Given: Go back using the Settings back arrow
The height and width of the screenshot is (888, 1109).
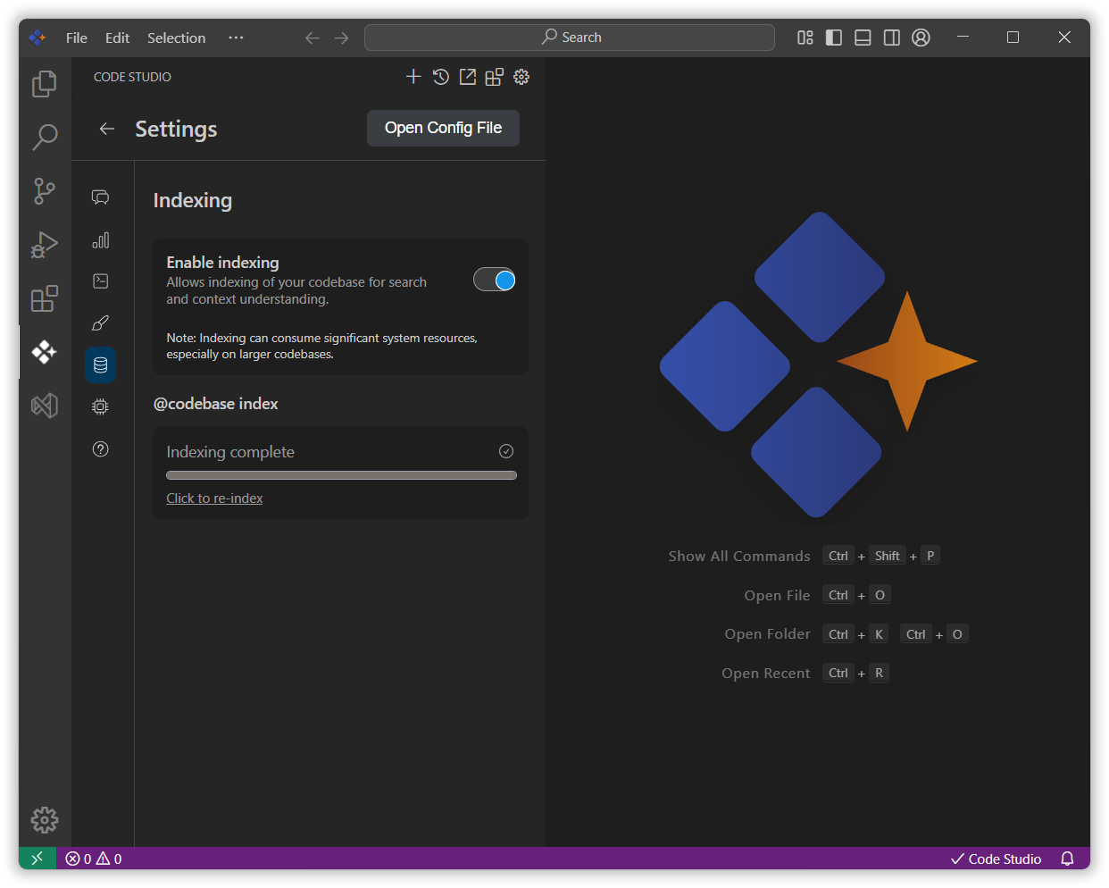Looking at the screenshot, I should 107,129.
